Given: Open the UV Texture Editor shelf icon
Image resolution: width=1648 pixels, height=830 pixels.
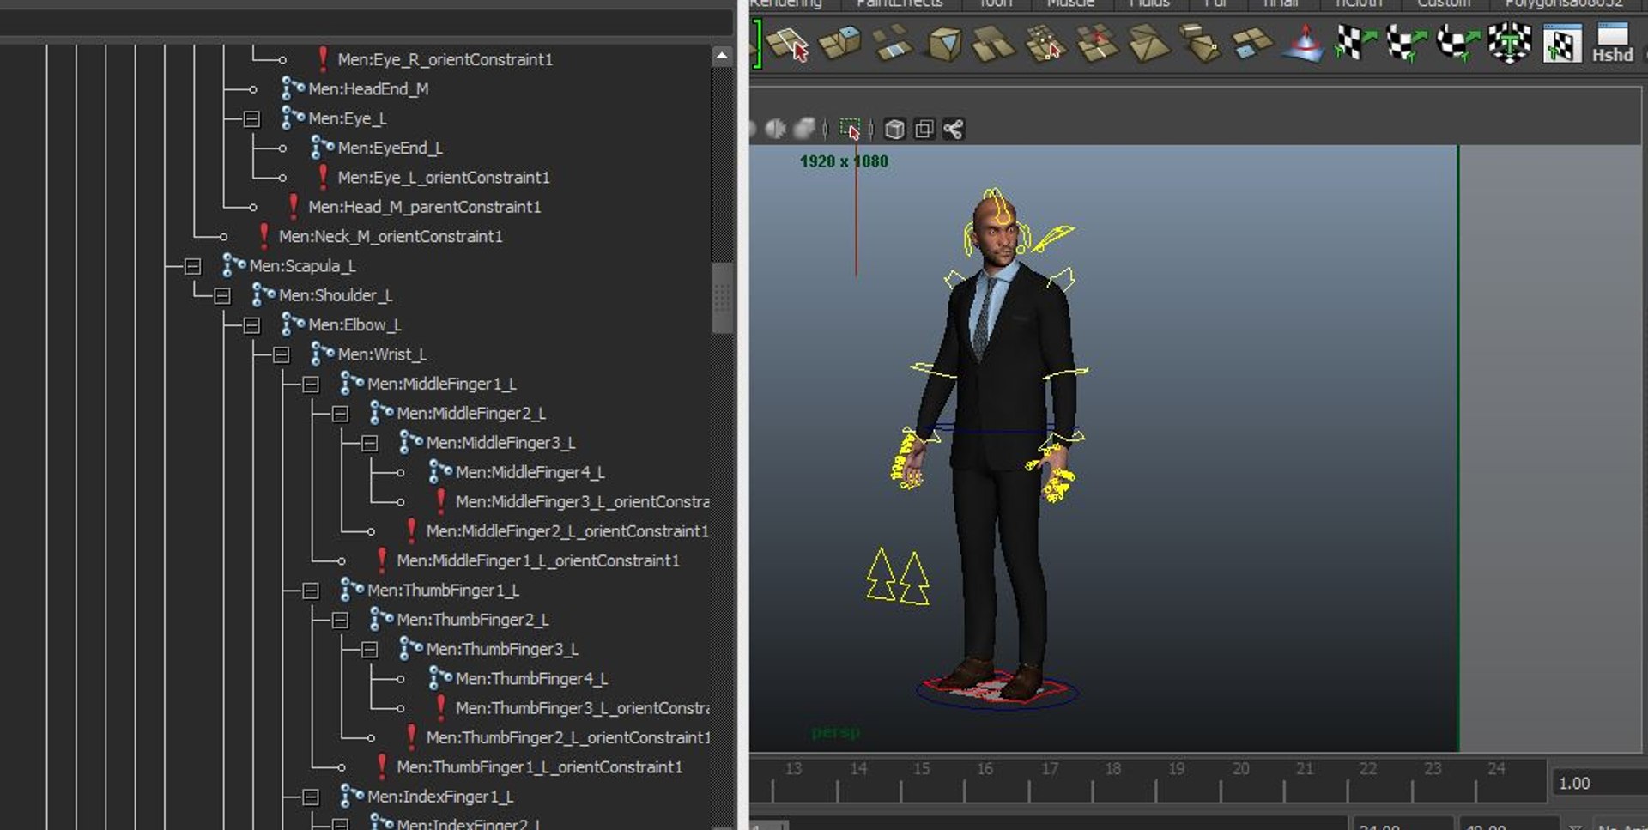Looking at the screenshot, I should pyautogui.click(x=1561, y=44).
